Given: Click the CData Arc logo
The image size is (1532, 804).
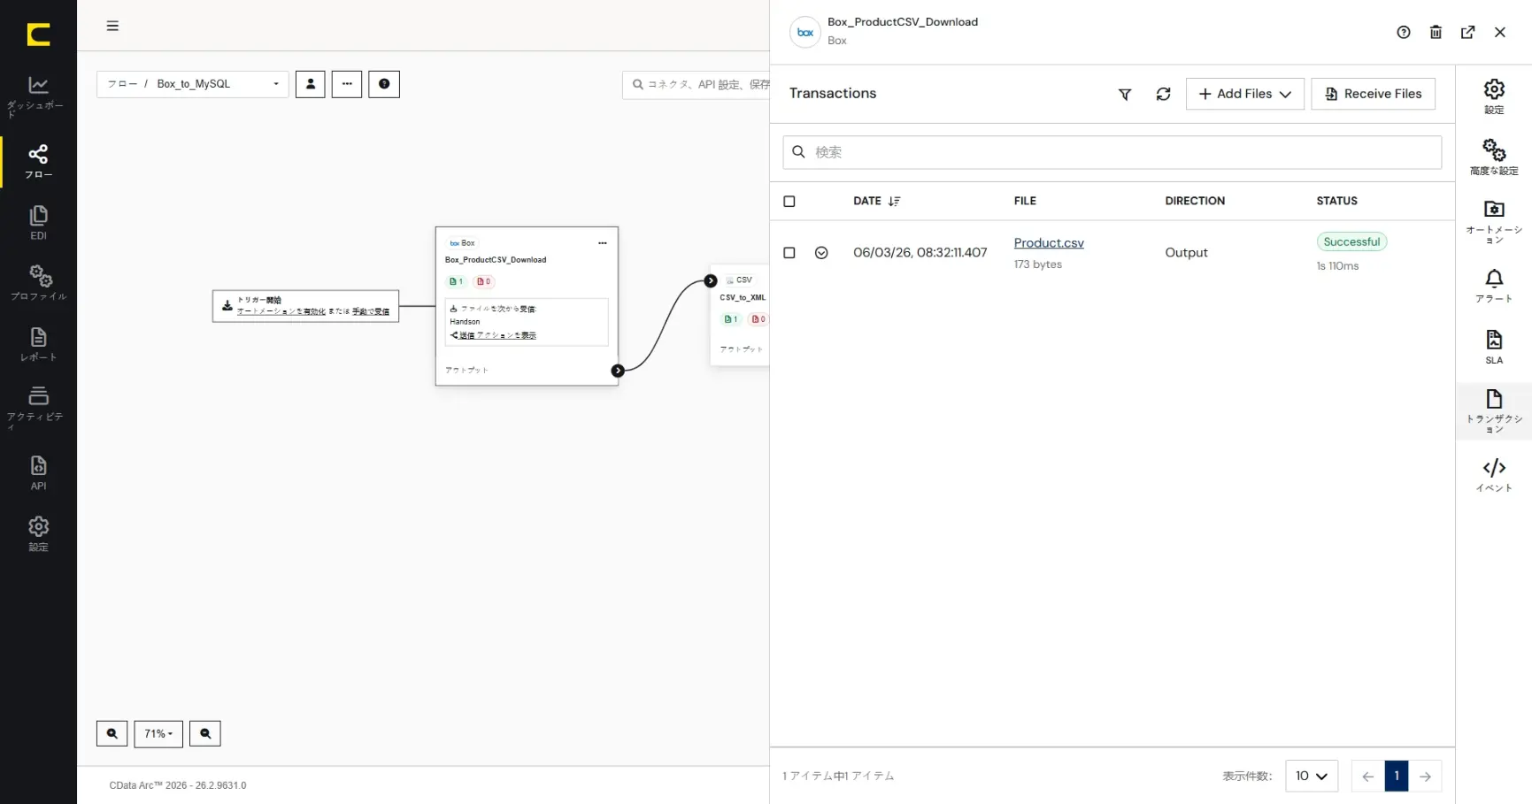Looking at the screenshot, I should [x=38, y=34].
